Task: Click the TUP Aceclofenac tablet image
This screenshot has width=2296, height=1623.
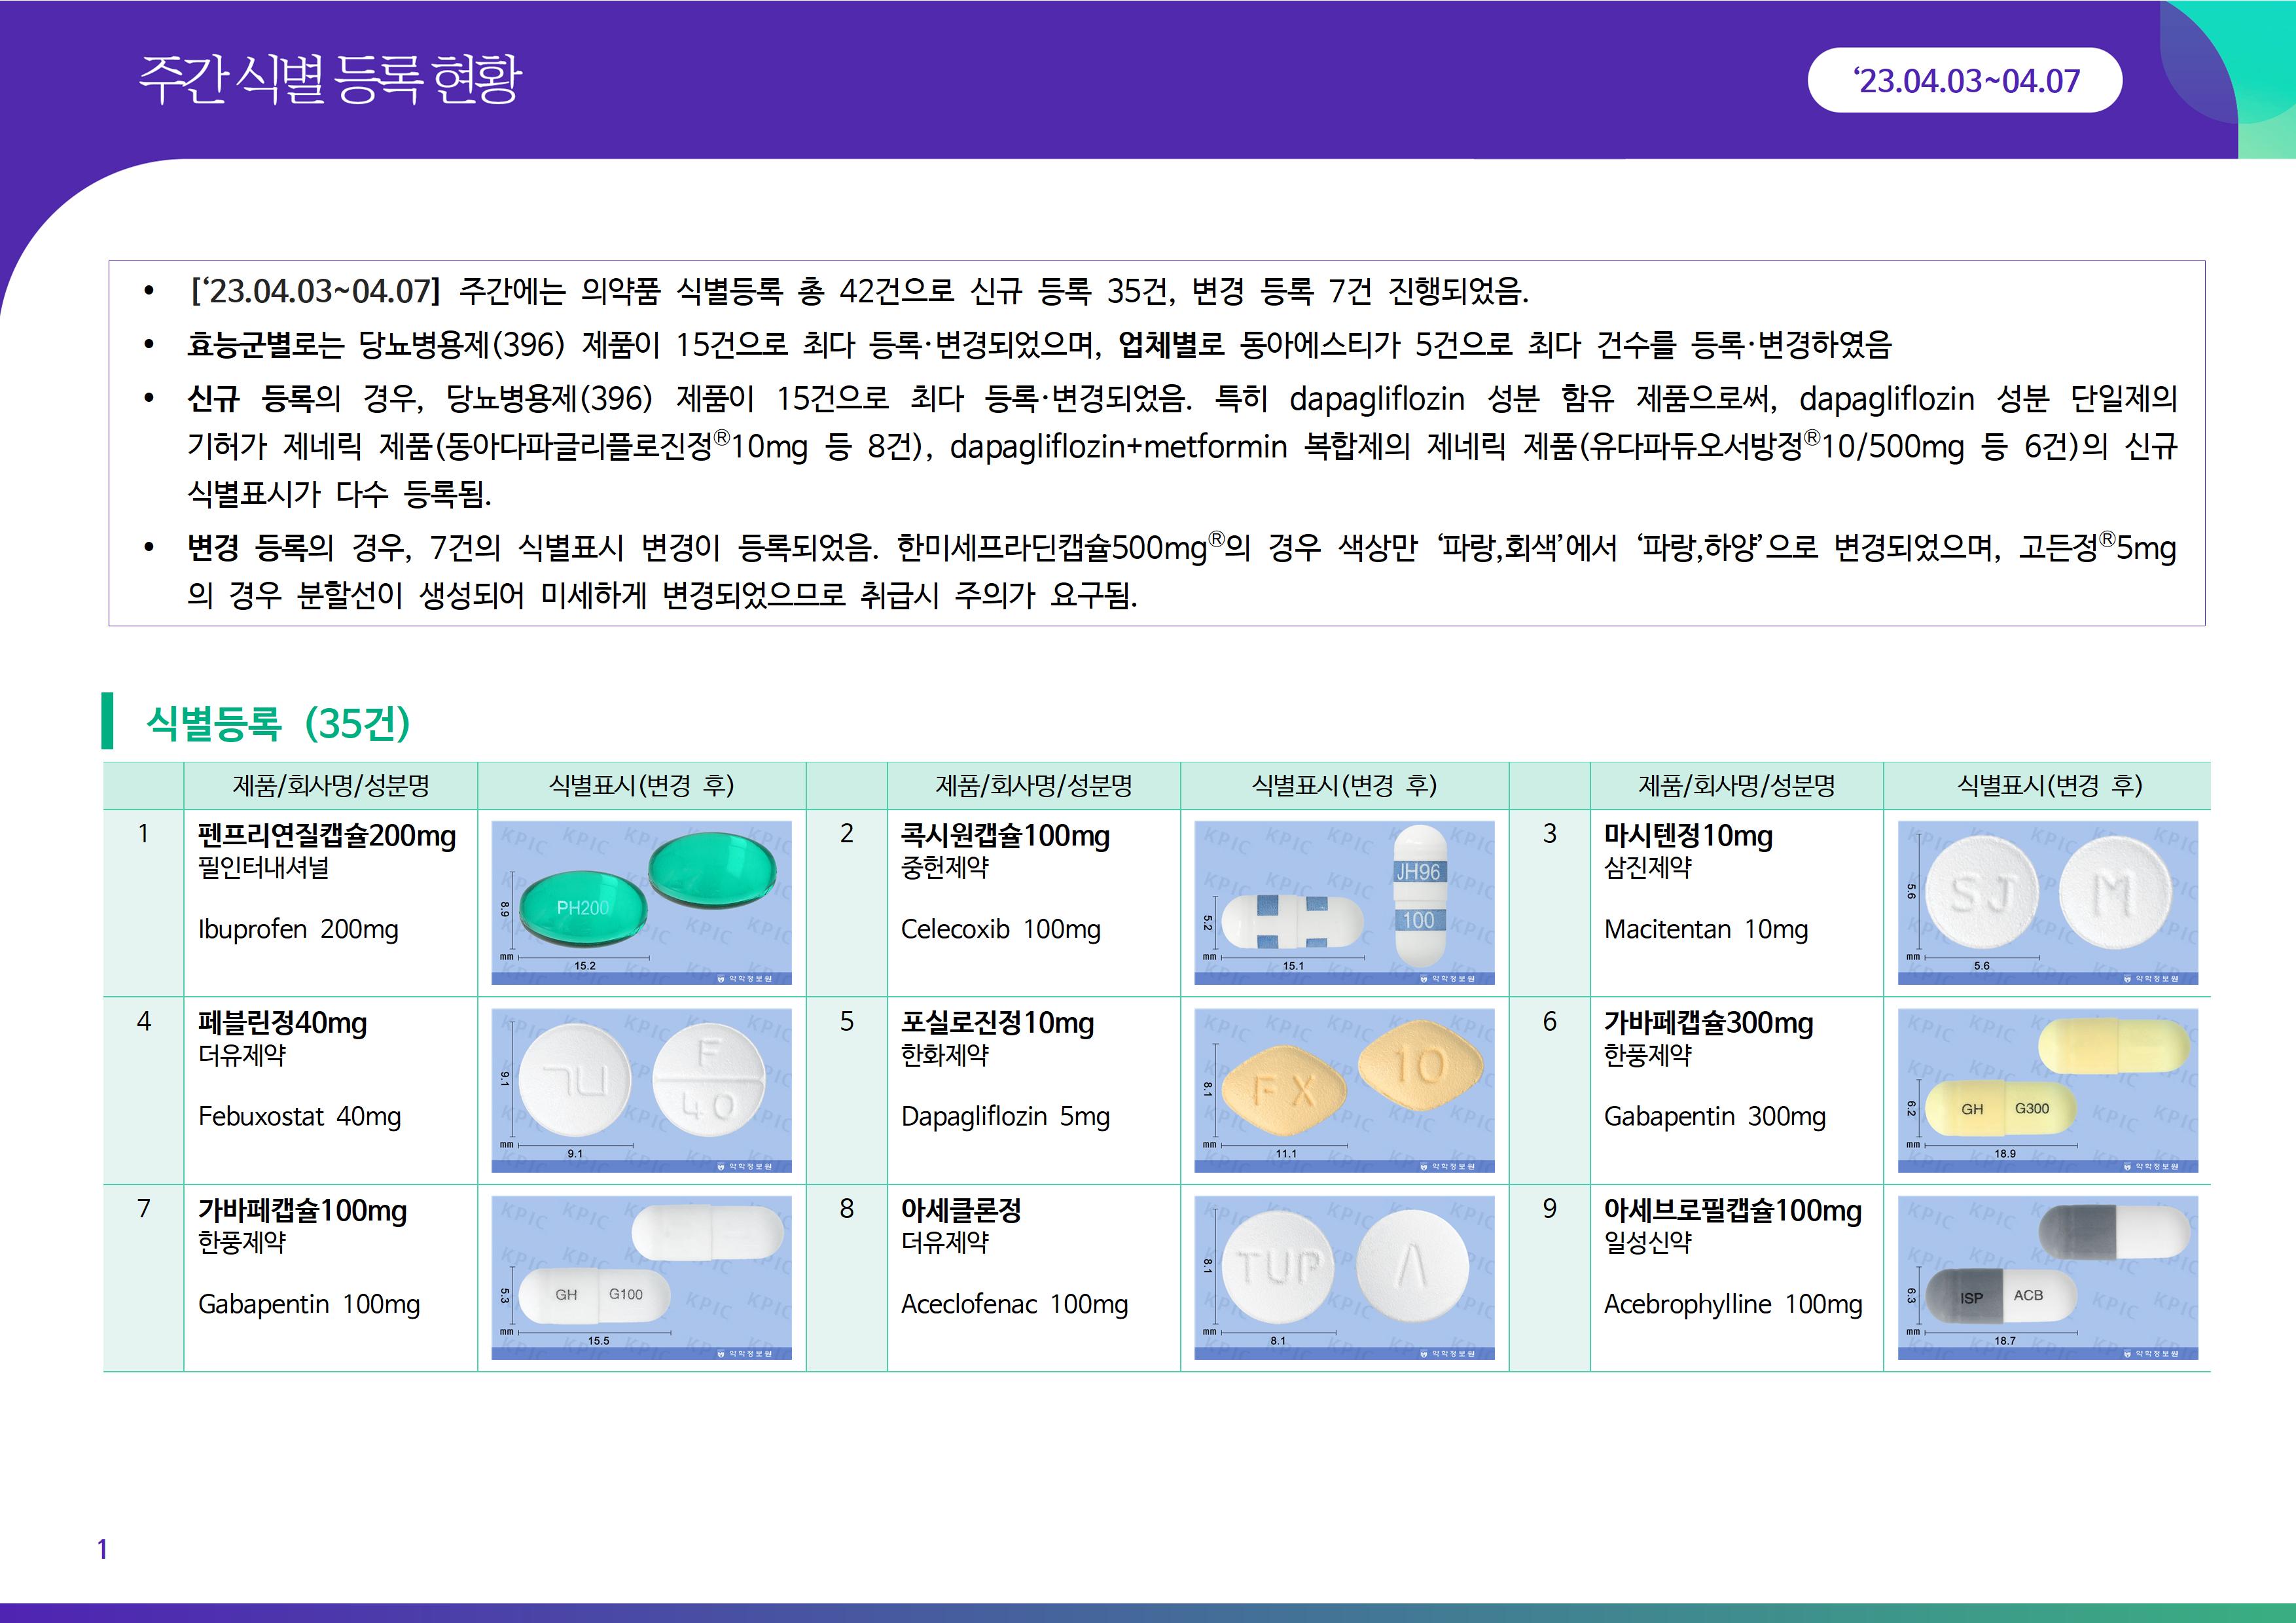Action: click(x=1344, y=1277)
